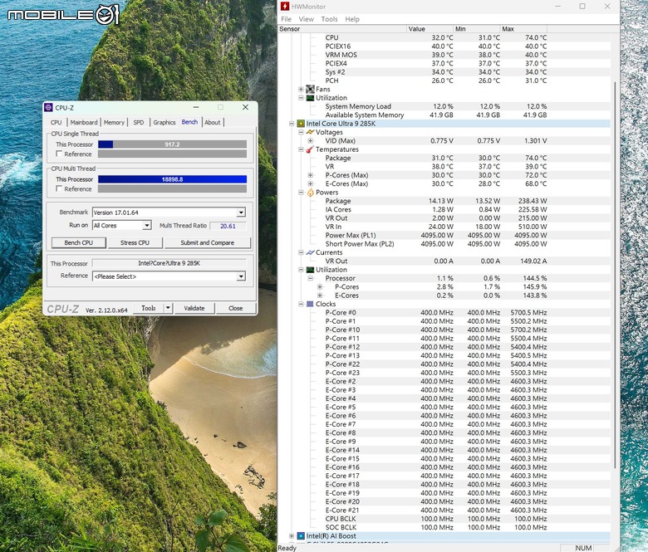
Task: Switch to the About tab
Action: point(213,122)
